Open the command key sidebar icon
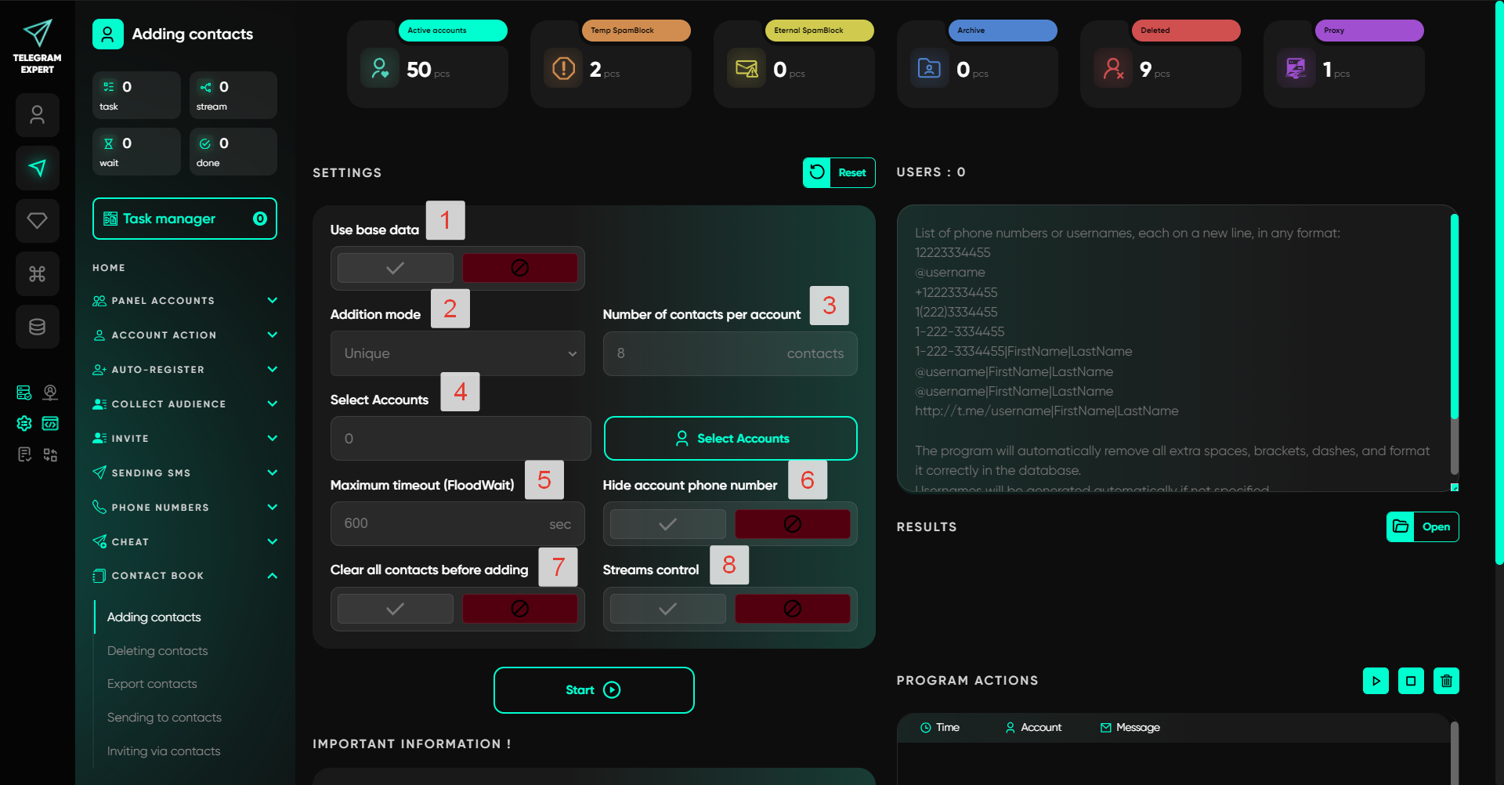 [x=38, y=273]
